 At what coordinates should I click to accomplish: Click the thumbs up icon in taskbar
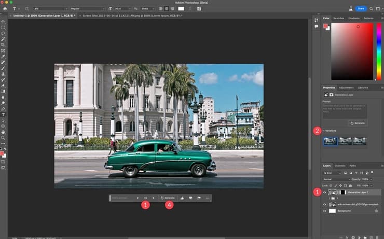coord(182,198)
